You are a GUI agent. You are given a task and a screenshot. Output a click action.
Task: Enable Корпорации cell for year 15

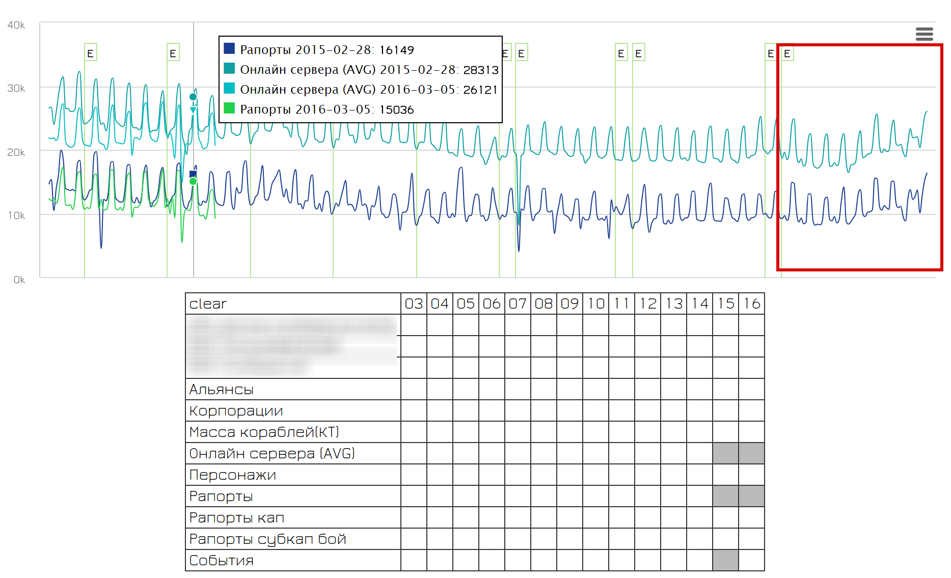pos(726,410)
